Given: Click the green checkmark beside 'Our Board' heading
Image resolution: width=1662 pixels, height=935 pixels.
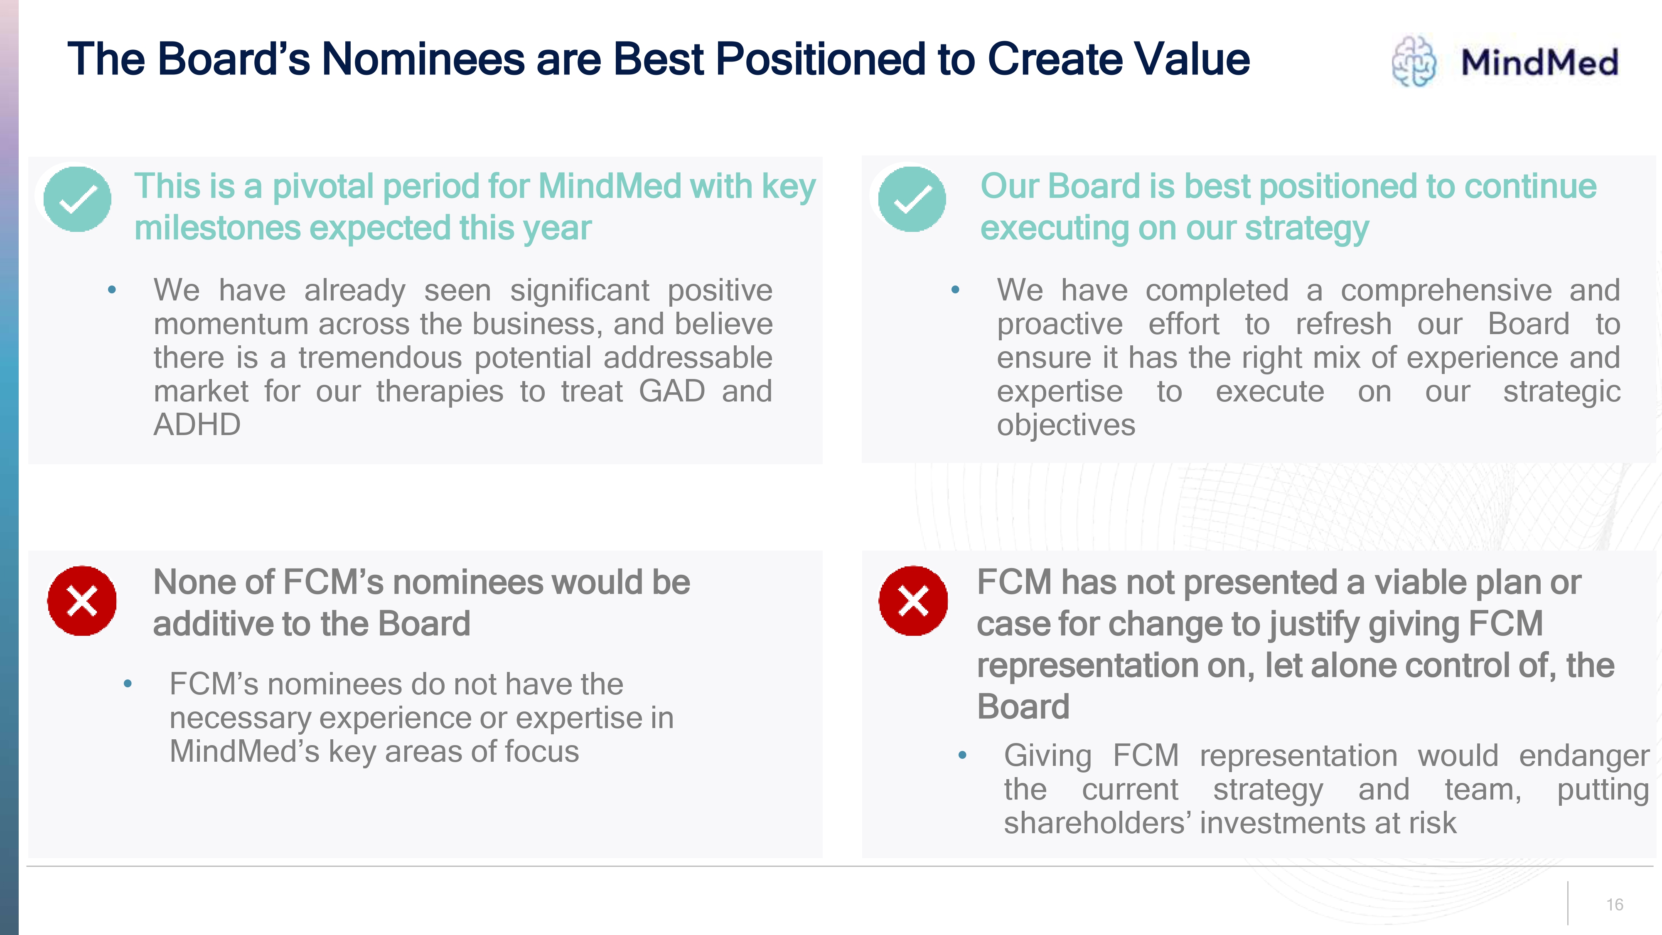Looking at the screenshot, I should coord(912,199).
